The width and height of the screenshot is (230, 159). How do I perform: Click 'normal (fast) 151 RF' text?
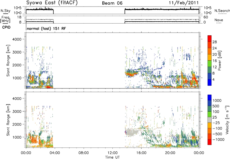[x=46, y=28]
